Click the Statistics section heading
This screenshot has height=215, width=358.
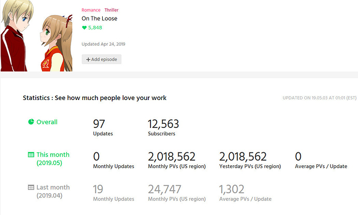pos(94,97)
